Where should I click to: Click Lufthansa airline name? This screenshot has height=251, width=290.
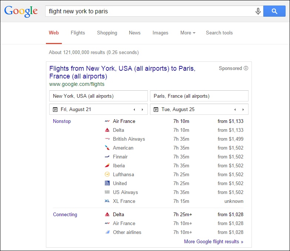(x=123, y=174)
